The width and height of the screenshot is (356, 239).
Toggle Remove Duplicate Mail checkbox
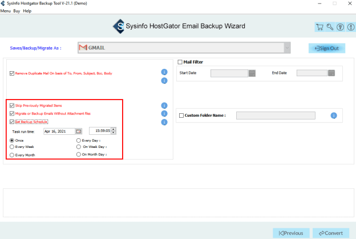[12, 73]
